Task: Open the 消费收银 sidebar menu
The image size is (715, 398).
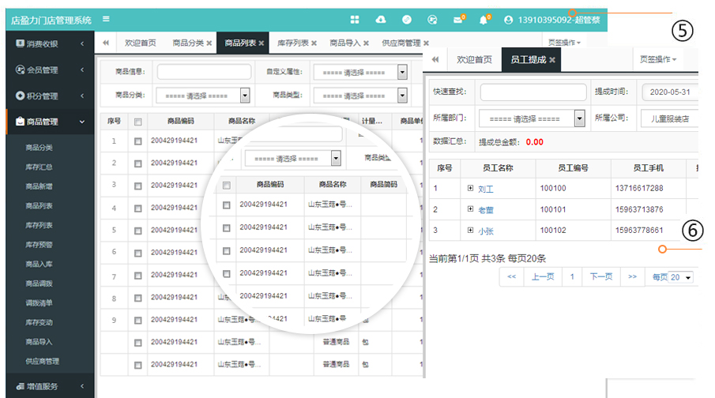Action: tap(50, 43)
